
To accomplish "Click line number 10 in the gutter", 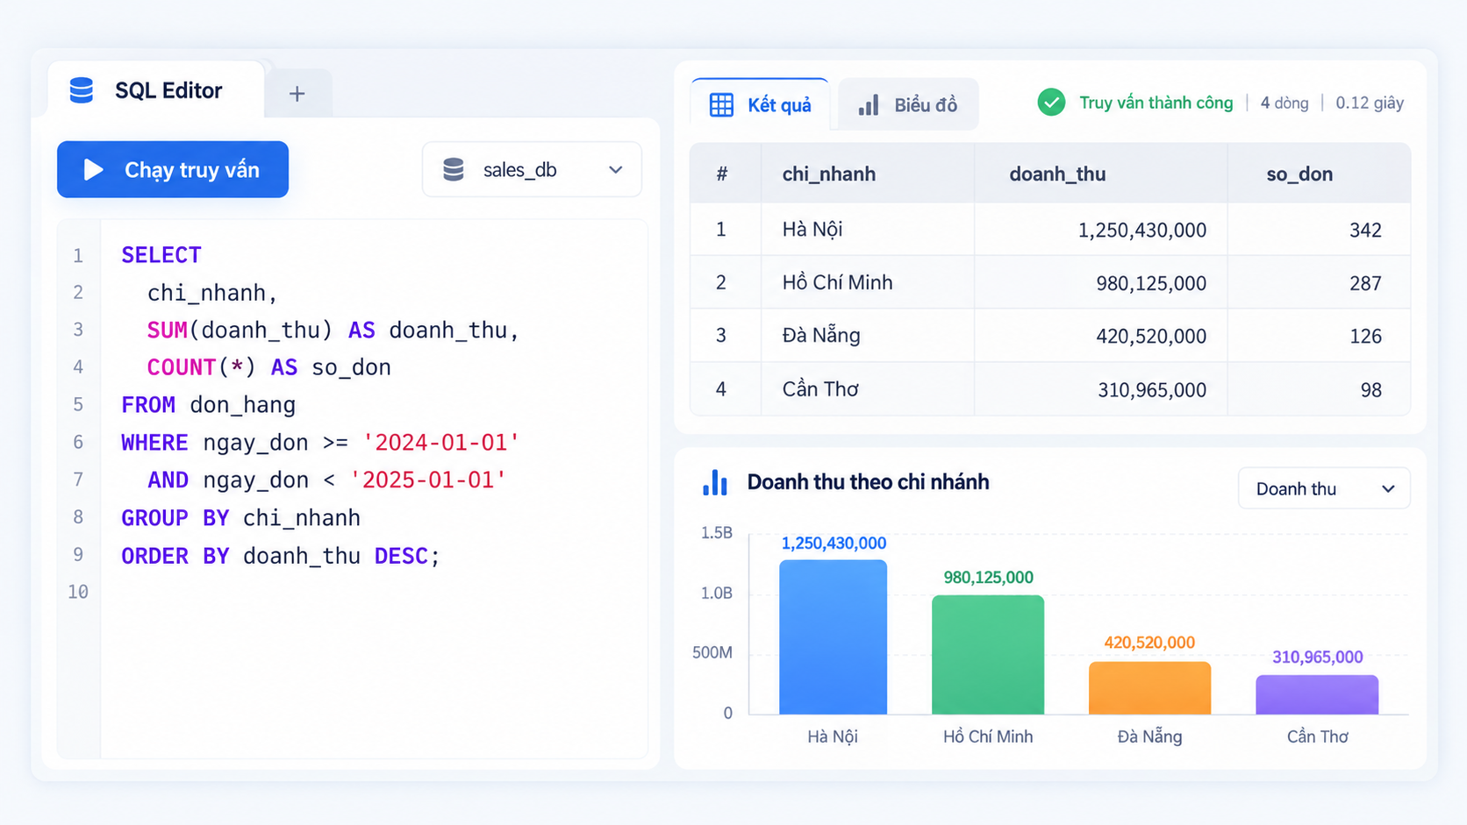I will (x=78, y=592).
